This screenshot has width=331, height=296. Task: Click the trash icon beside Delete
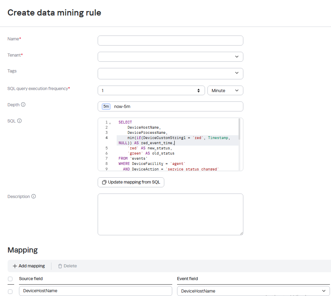click(x=60, y=266)
